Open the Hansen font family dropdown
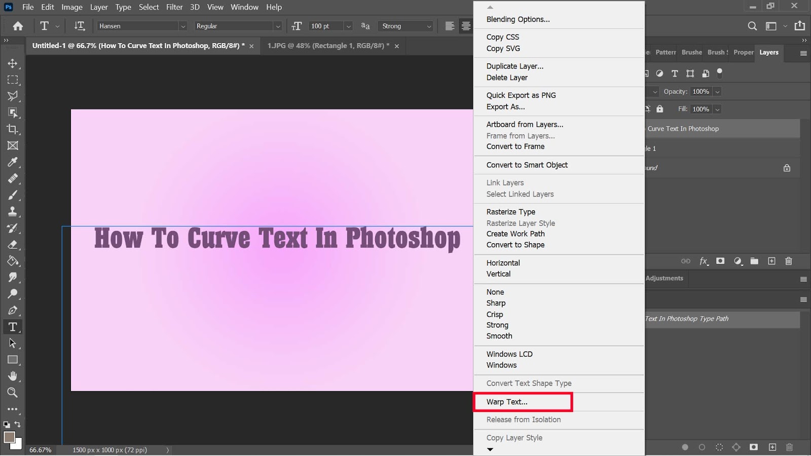811x456 pixels. 183,26
